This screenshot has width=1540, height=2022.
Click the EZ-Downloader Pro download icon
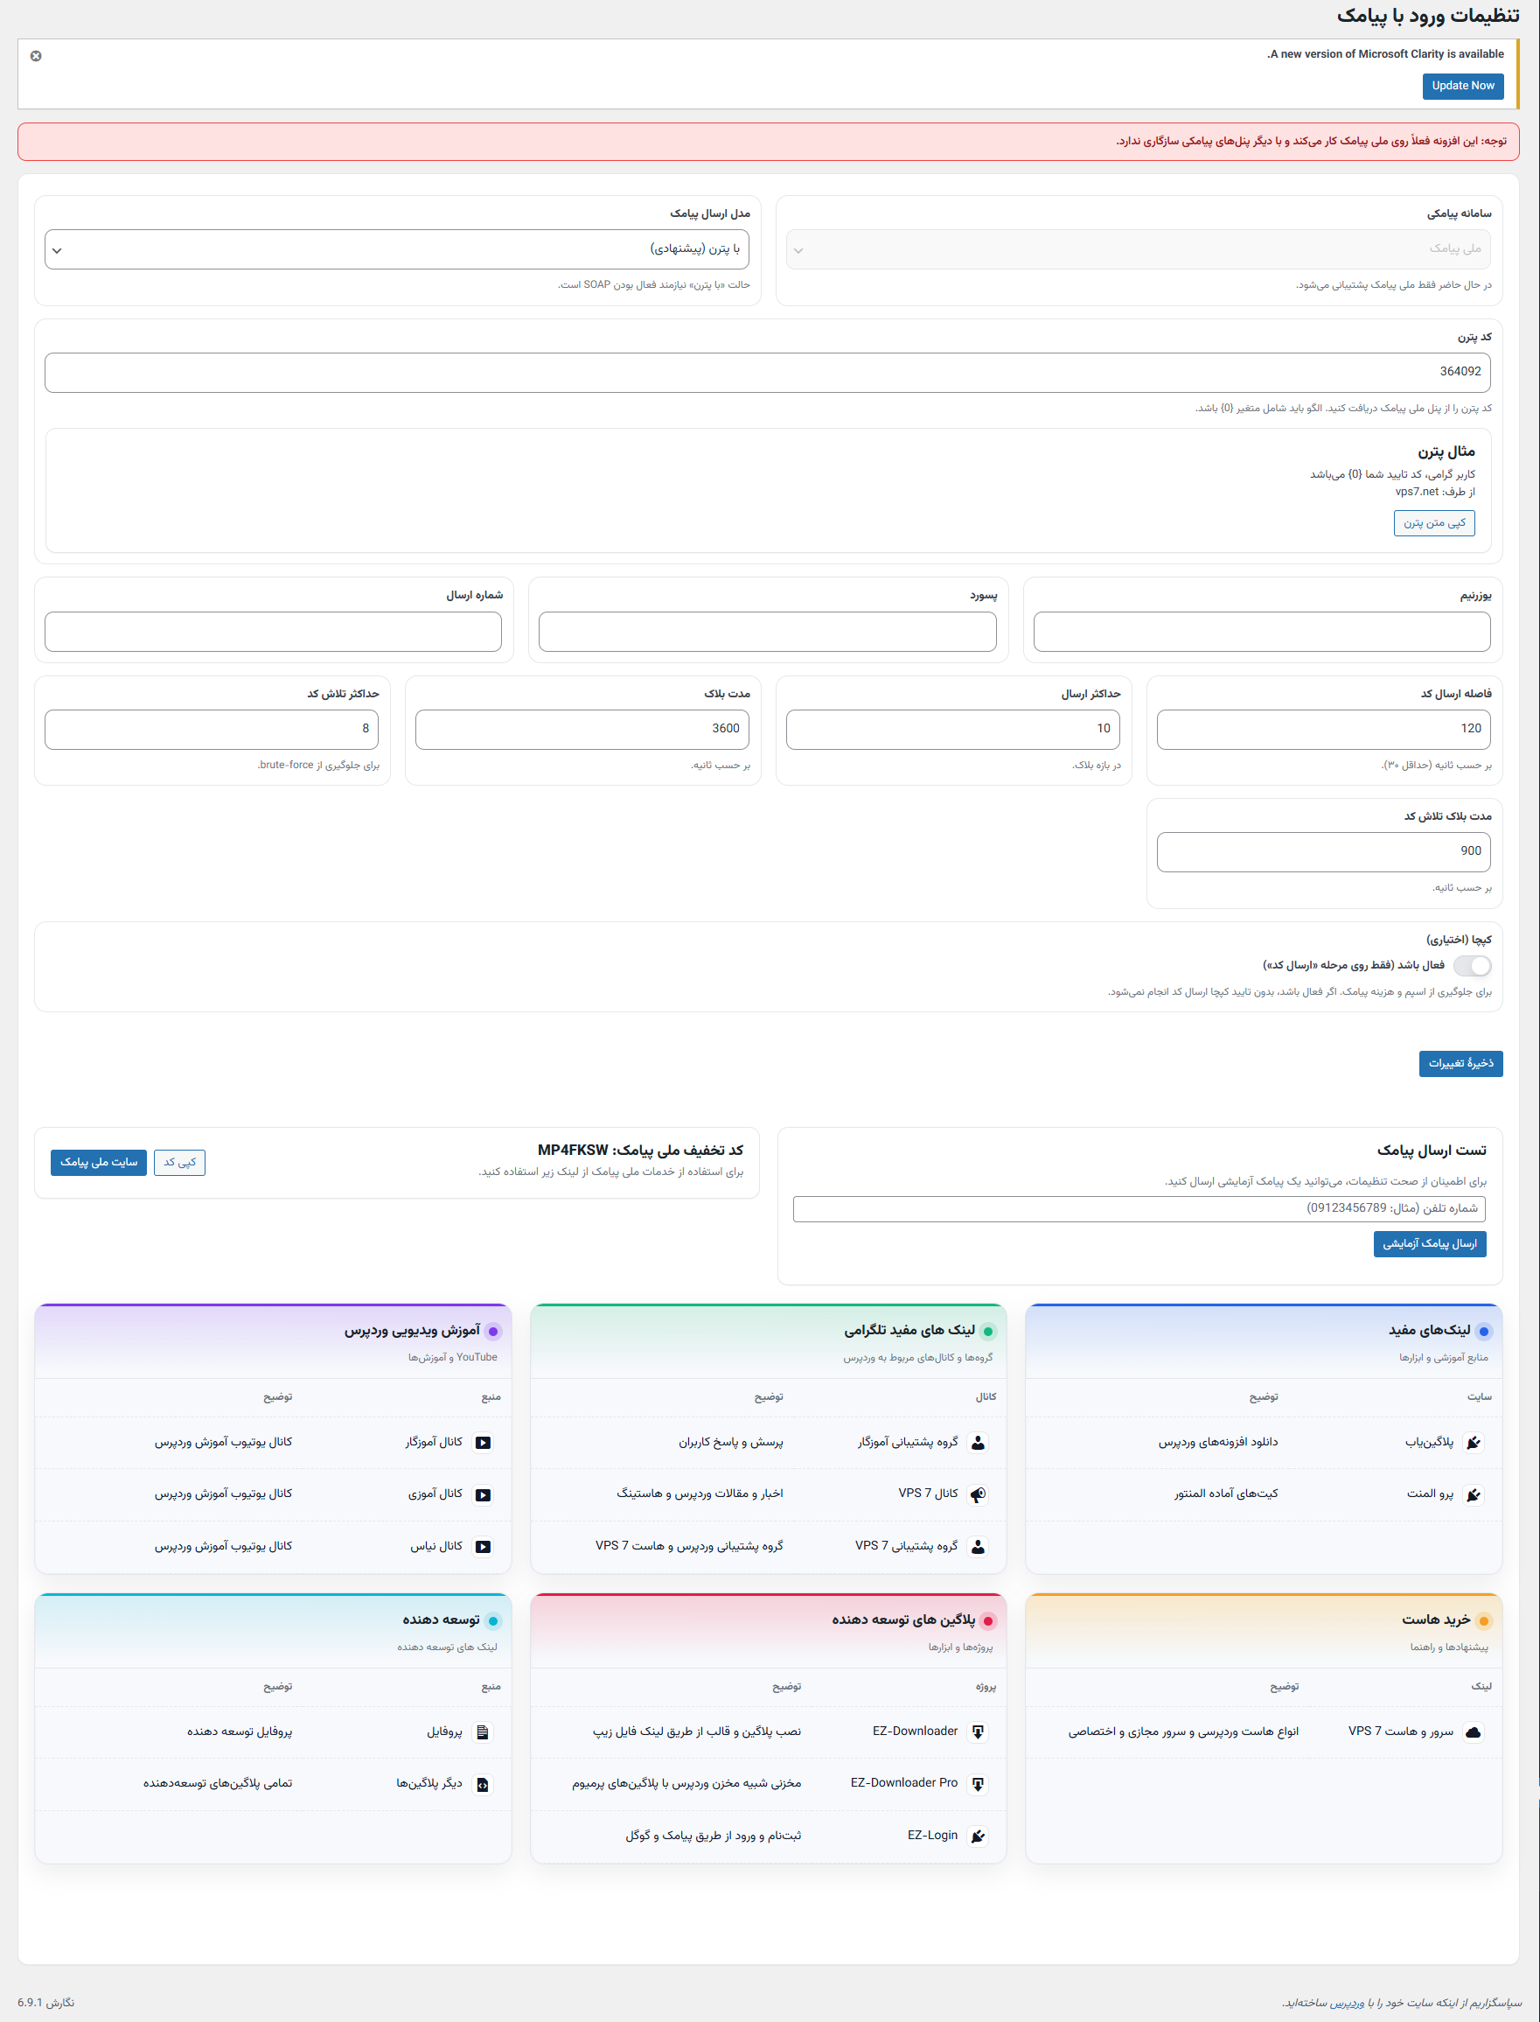978,1784
